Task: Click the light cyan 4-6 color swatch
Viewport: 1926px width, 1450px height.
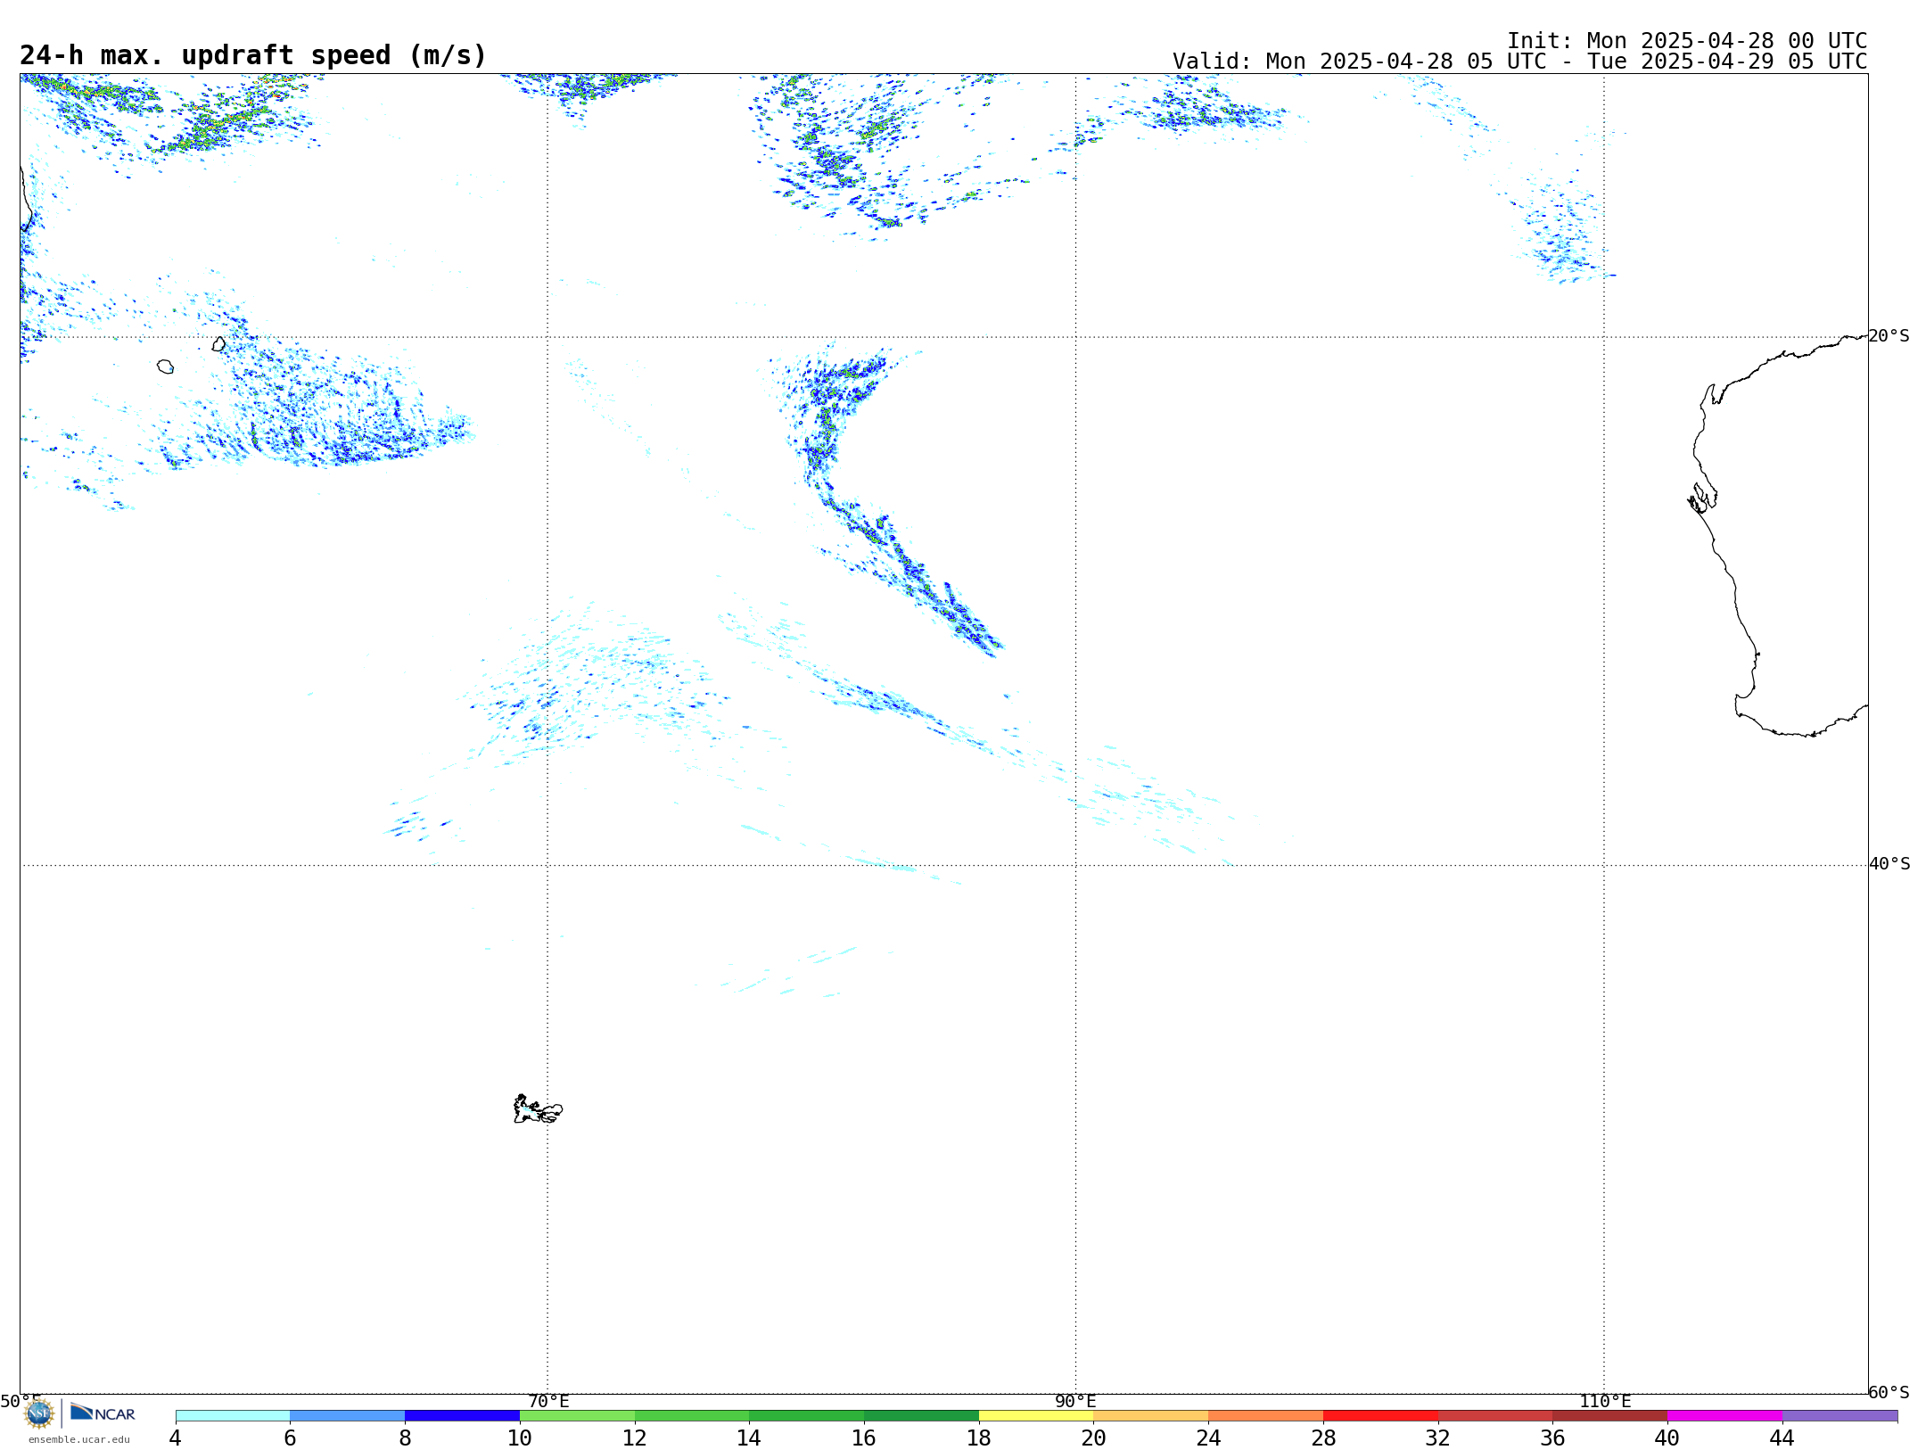Action: pos(233,1415)
